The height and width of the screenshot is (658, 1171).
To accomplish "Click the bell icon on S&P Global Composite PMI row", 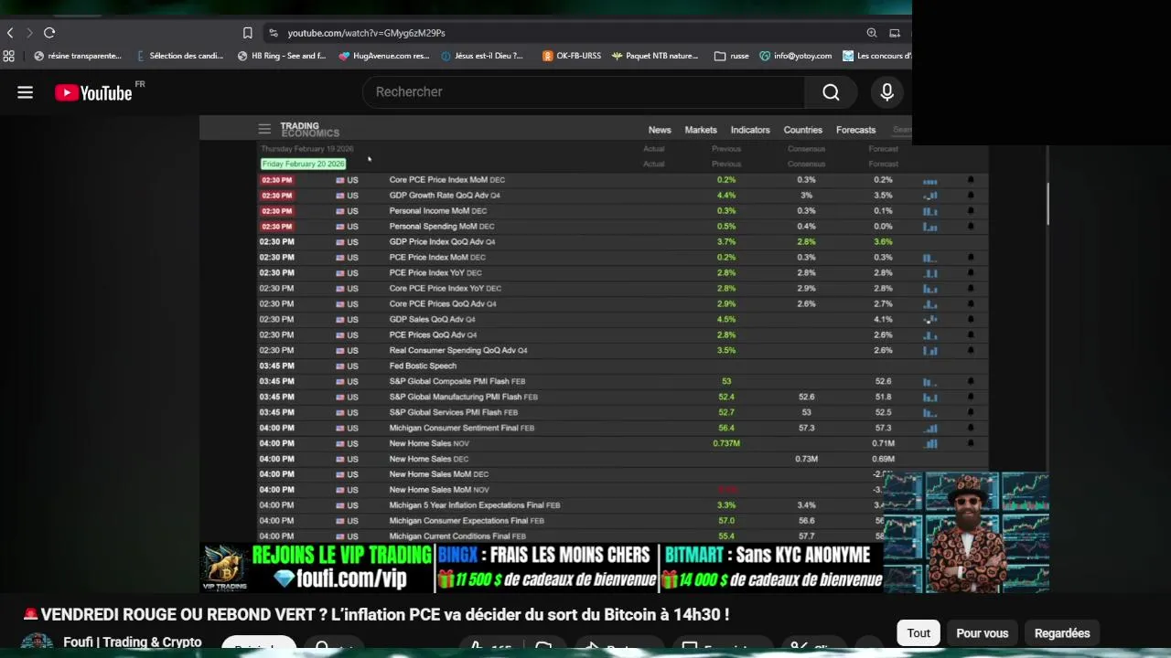I will pyautogui.click(x=971, y=381).
